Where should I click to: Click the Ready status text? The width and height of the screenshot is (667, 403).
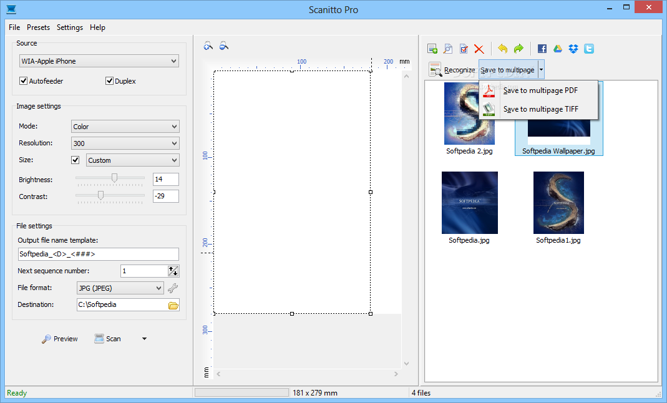click(x=17, y=393)
